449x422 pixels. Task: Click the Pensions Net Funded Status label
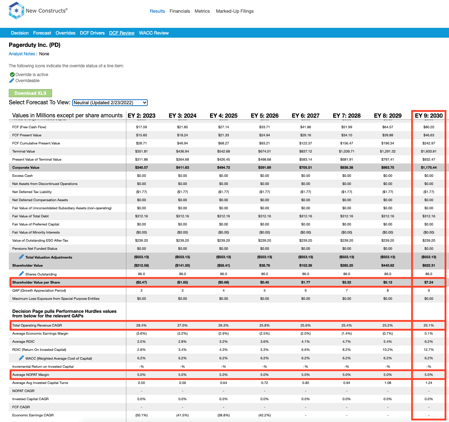point(35,249)
